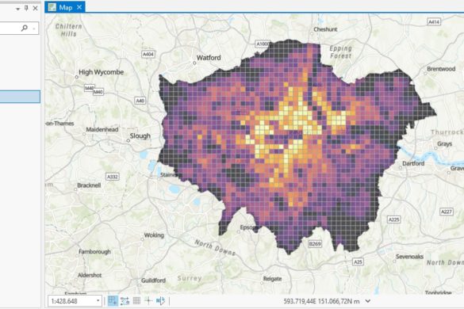
Task: Toggle the grid display icon
Action: pyautogui.click(x=136, y=301)
